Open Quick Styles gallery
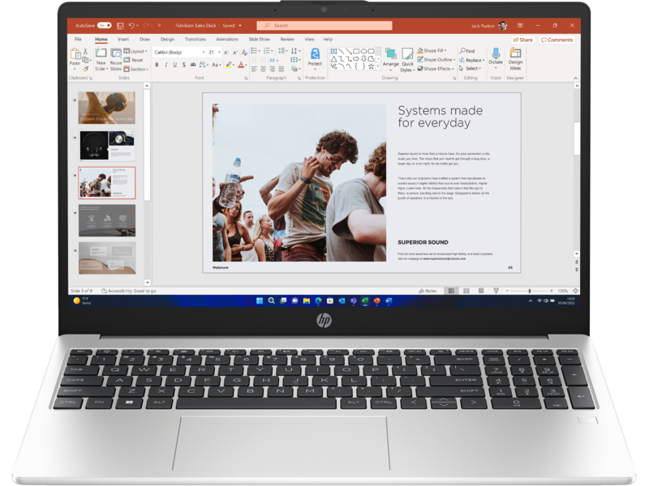The width and height of the screenshot is (649, 486). pos(407,60)
